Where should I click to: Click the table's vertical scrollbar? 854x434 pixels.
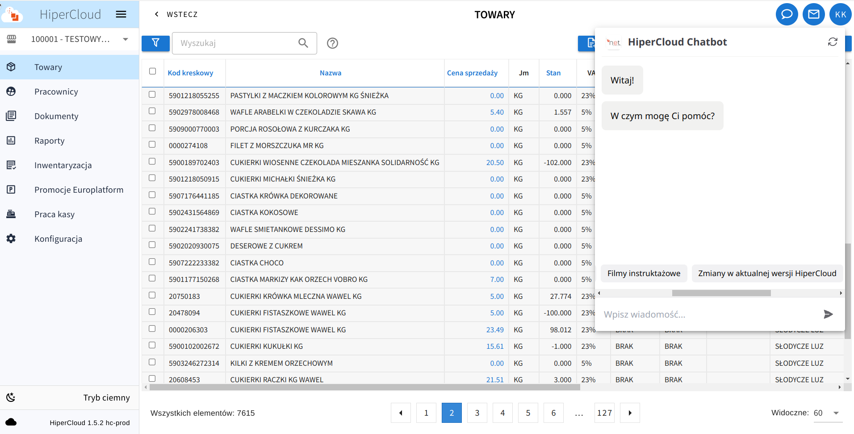coord(848,291)
